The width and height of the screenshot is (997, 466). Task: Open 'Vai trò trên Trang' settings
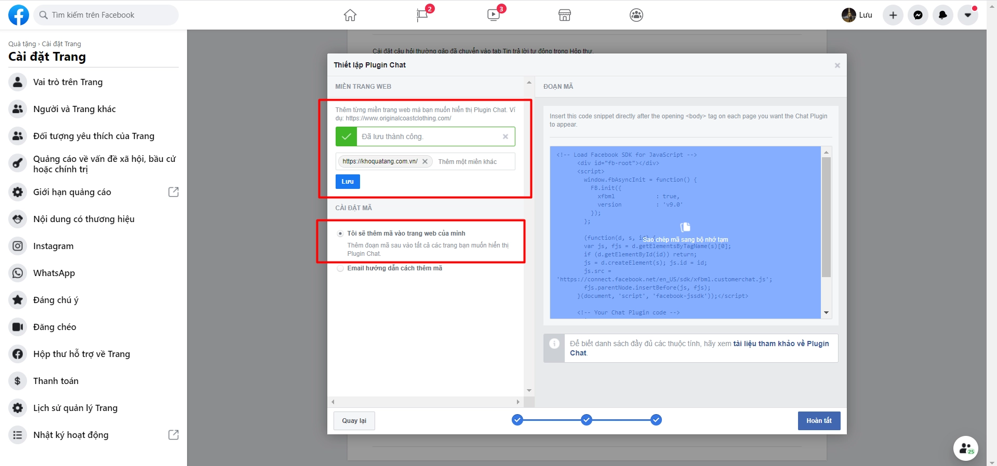[x=68, y=82]
